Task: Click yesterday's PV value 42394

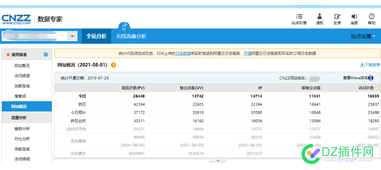Action: coord(139,104)
